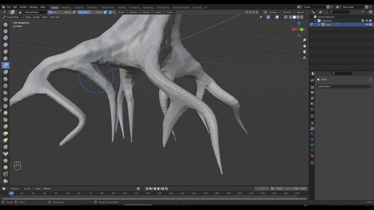Toggle strength pressure sensitivity button
The image size is (374, 210).
(x=105, y=12)
